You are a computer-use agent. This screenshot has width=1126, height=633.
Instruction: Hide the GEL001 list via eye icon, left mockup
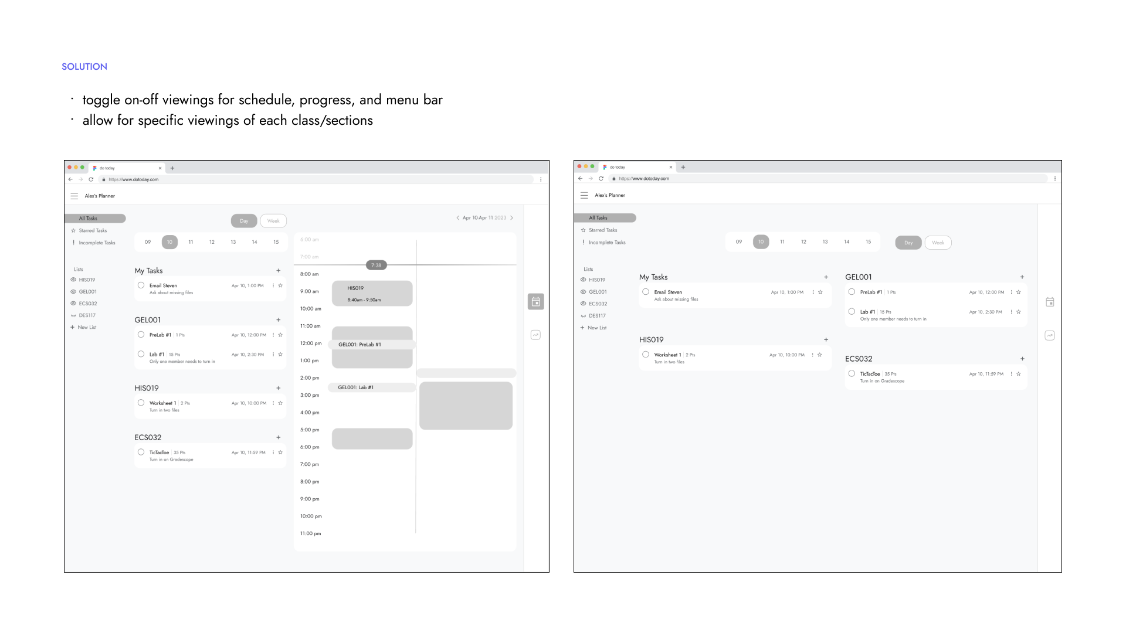pyautogui.click(x=73, y=292)
